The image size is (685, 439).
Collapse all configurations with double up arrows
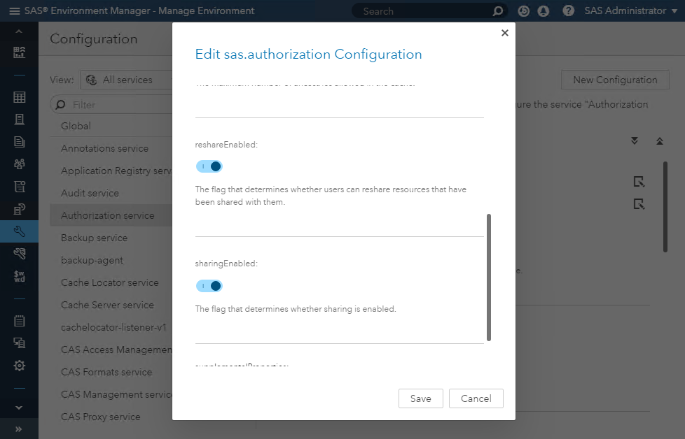point(659,141)
